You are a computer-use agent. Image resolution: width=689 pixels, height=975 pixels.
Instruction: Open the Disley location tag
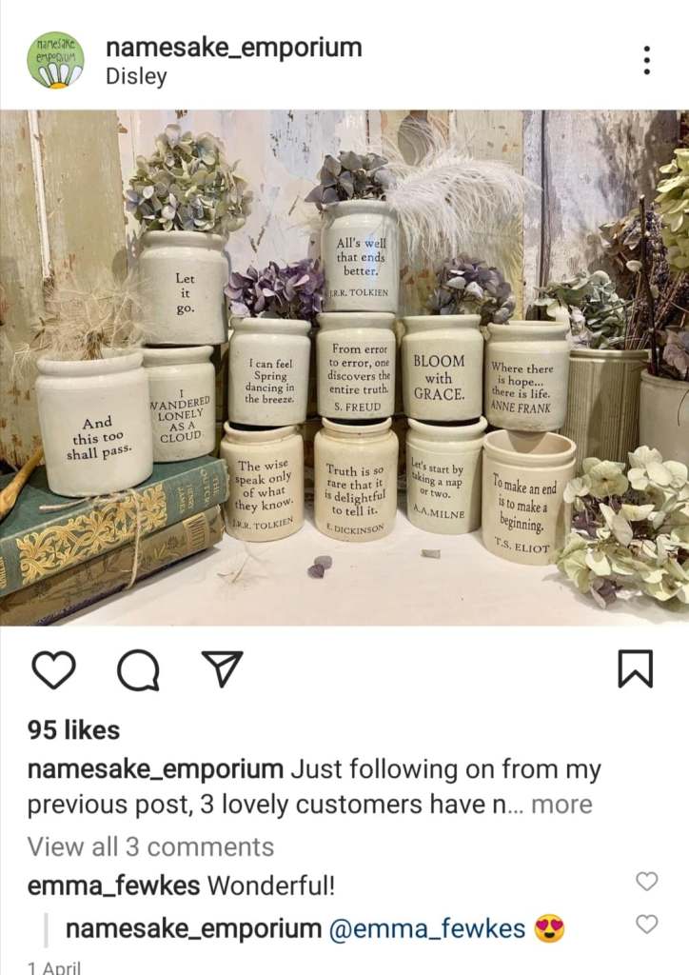(136, 76)
